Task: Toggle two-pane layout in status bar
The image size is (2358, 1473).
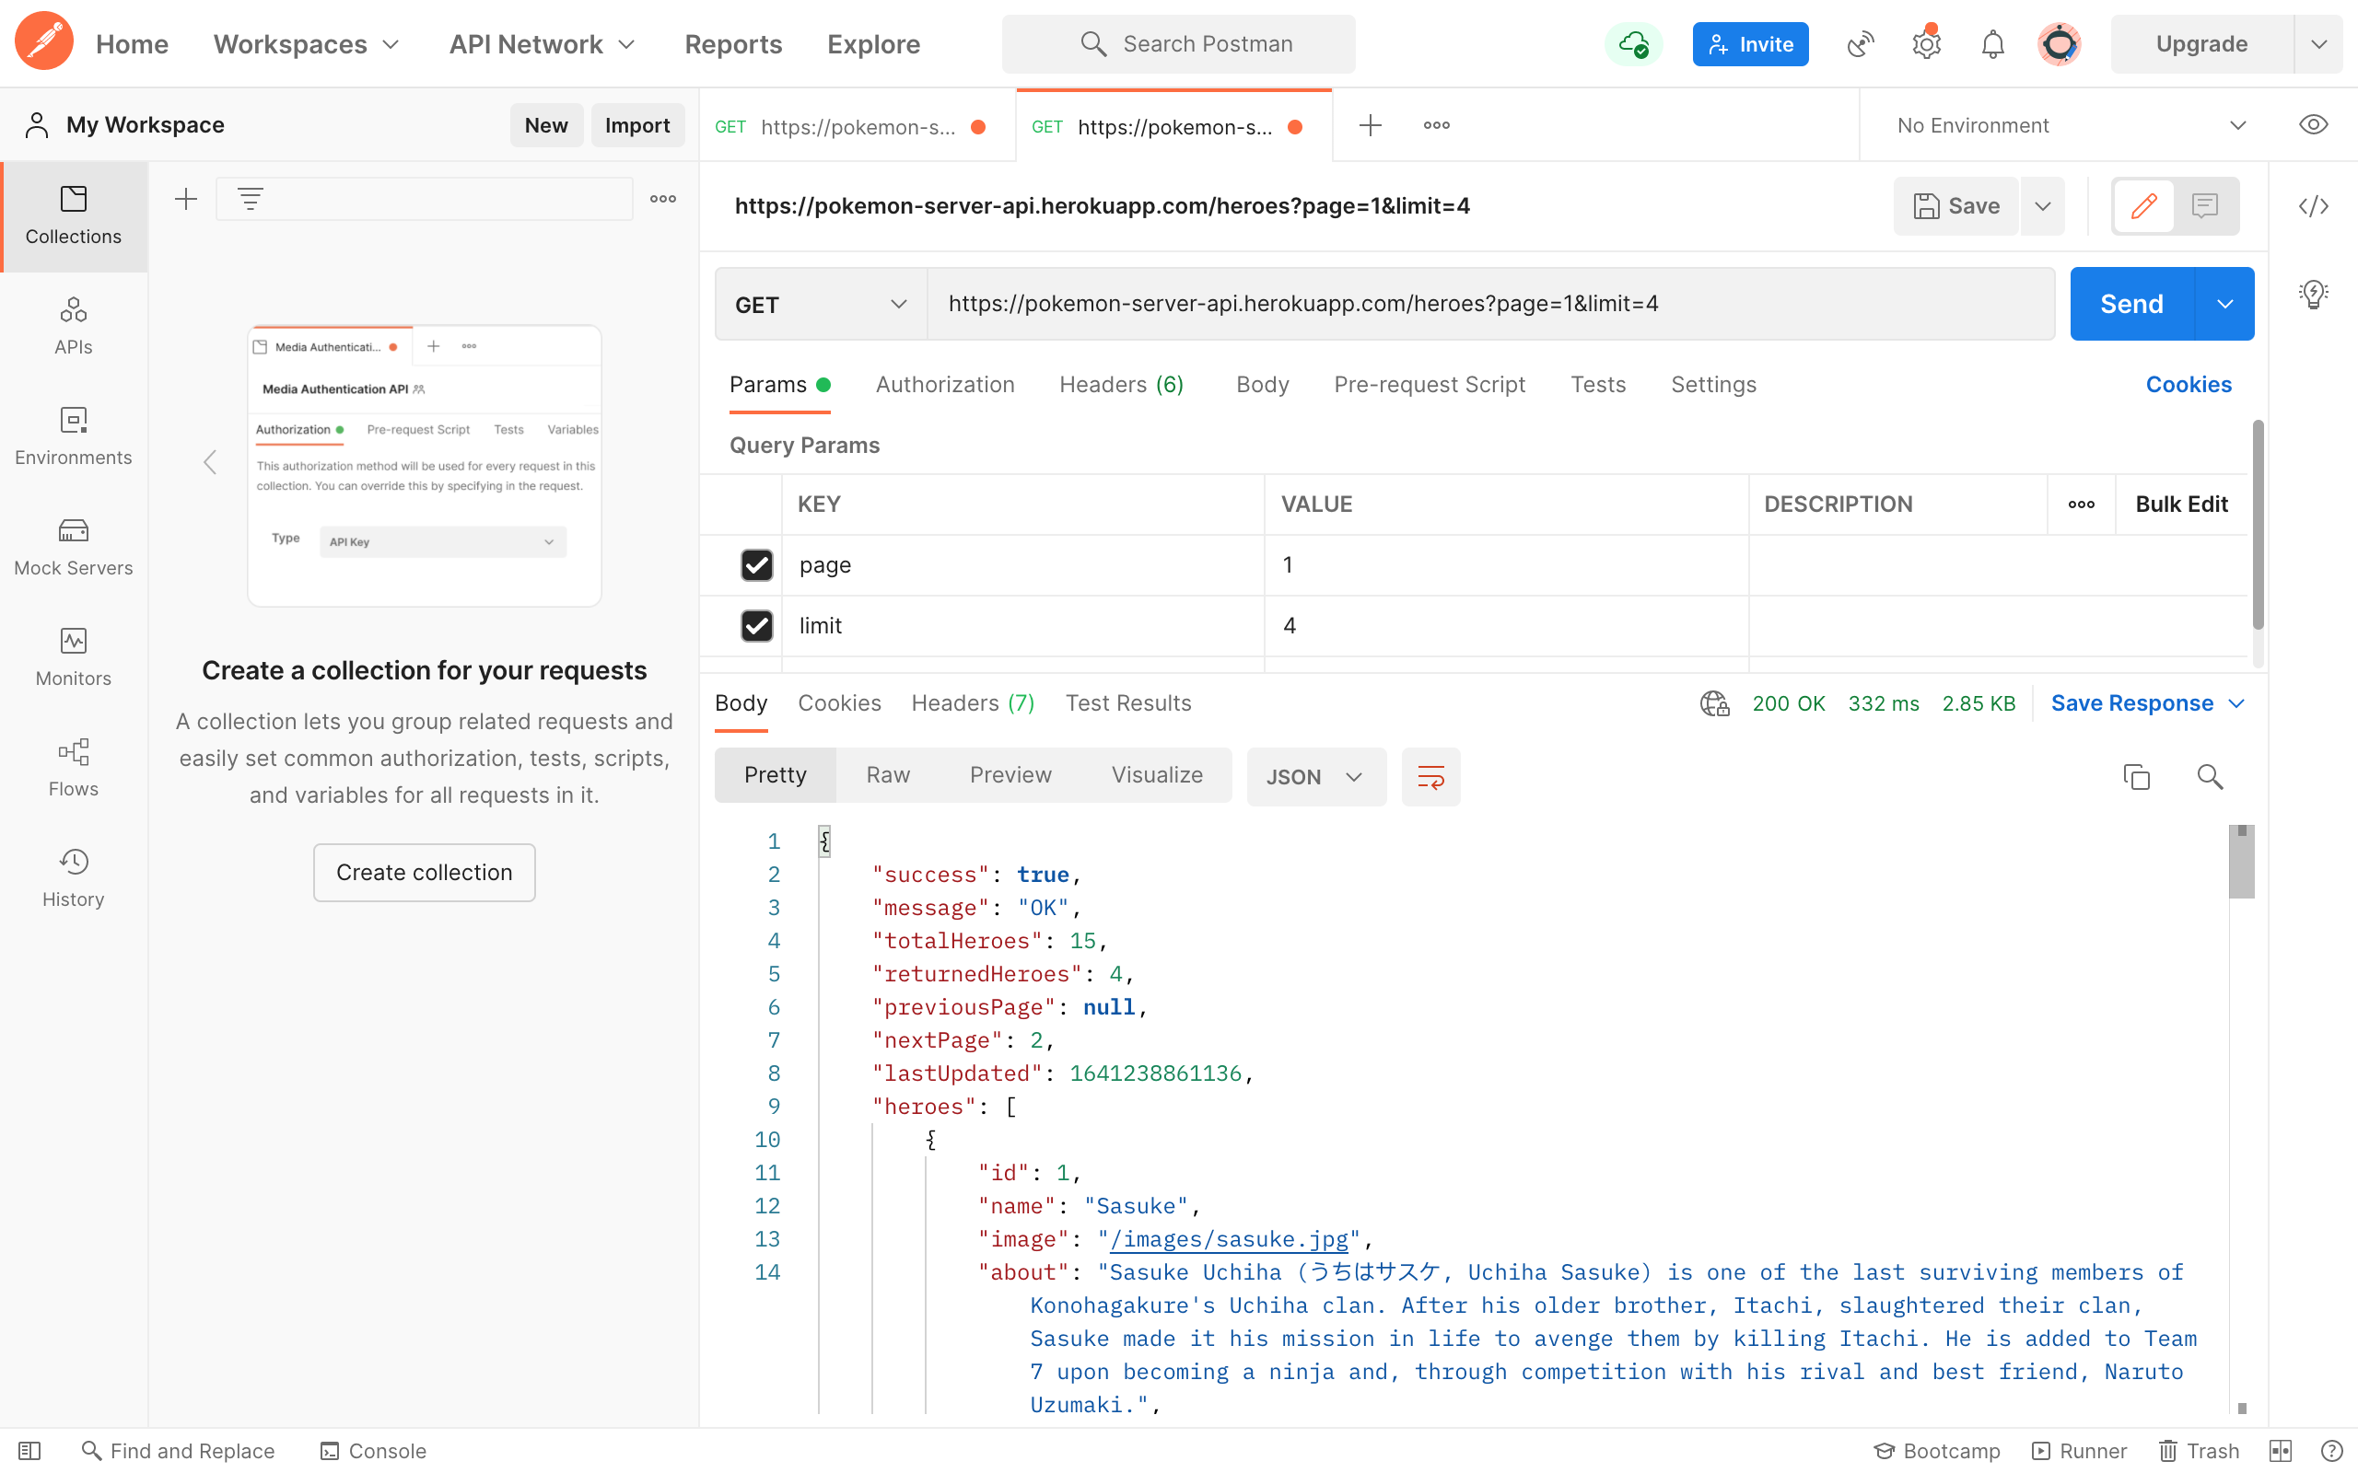Action: point(2280,1451)
